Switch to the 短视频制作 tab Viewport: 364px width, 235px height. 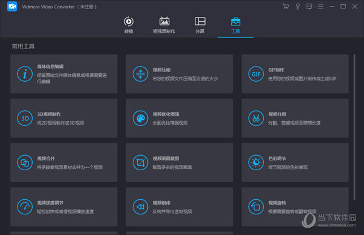(x=164, y=25)
